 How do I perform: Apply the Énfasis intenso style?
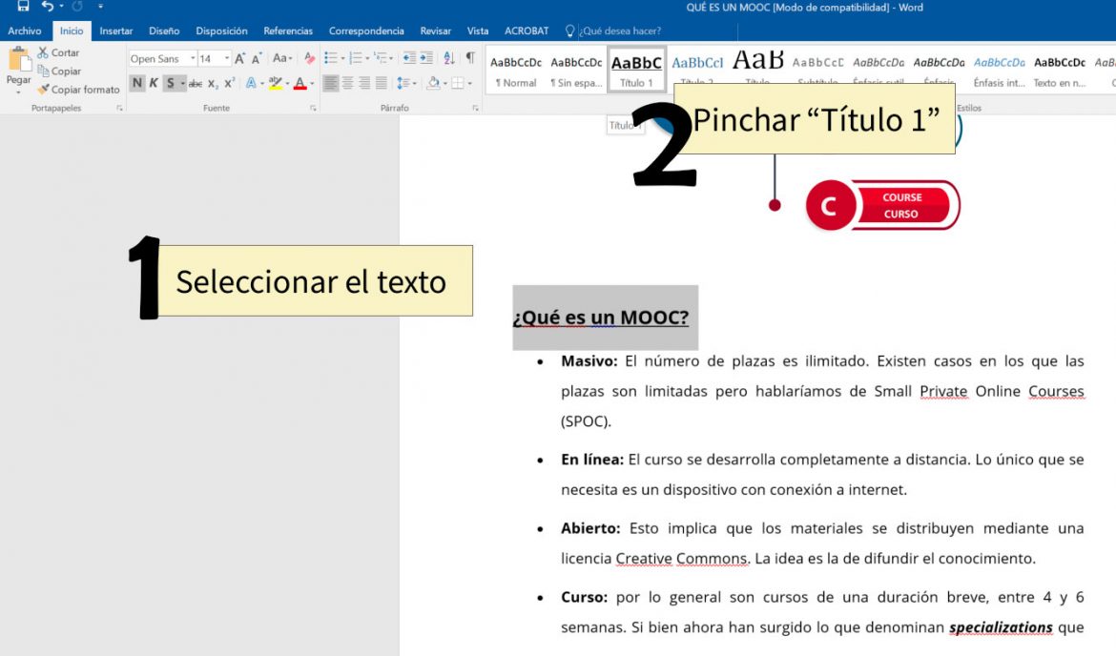(x=1000, y=70)
